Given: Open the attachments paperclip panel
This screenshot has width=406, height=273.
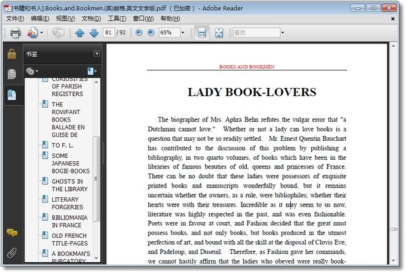Looking at the screenshot, I should pyautogui.click(x=12, y=253).
